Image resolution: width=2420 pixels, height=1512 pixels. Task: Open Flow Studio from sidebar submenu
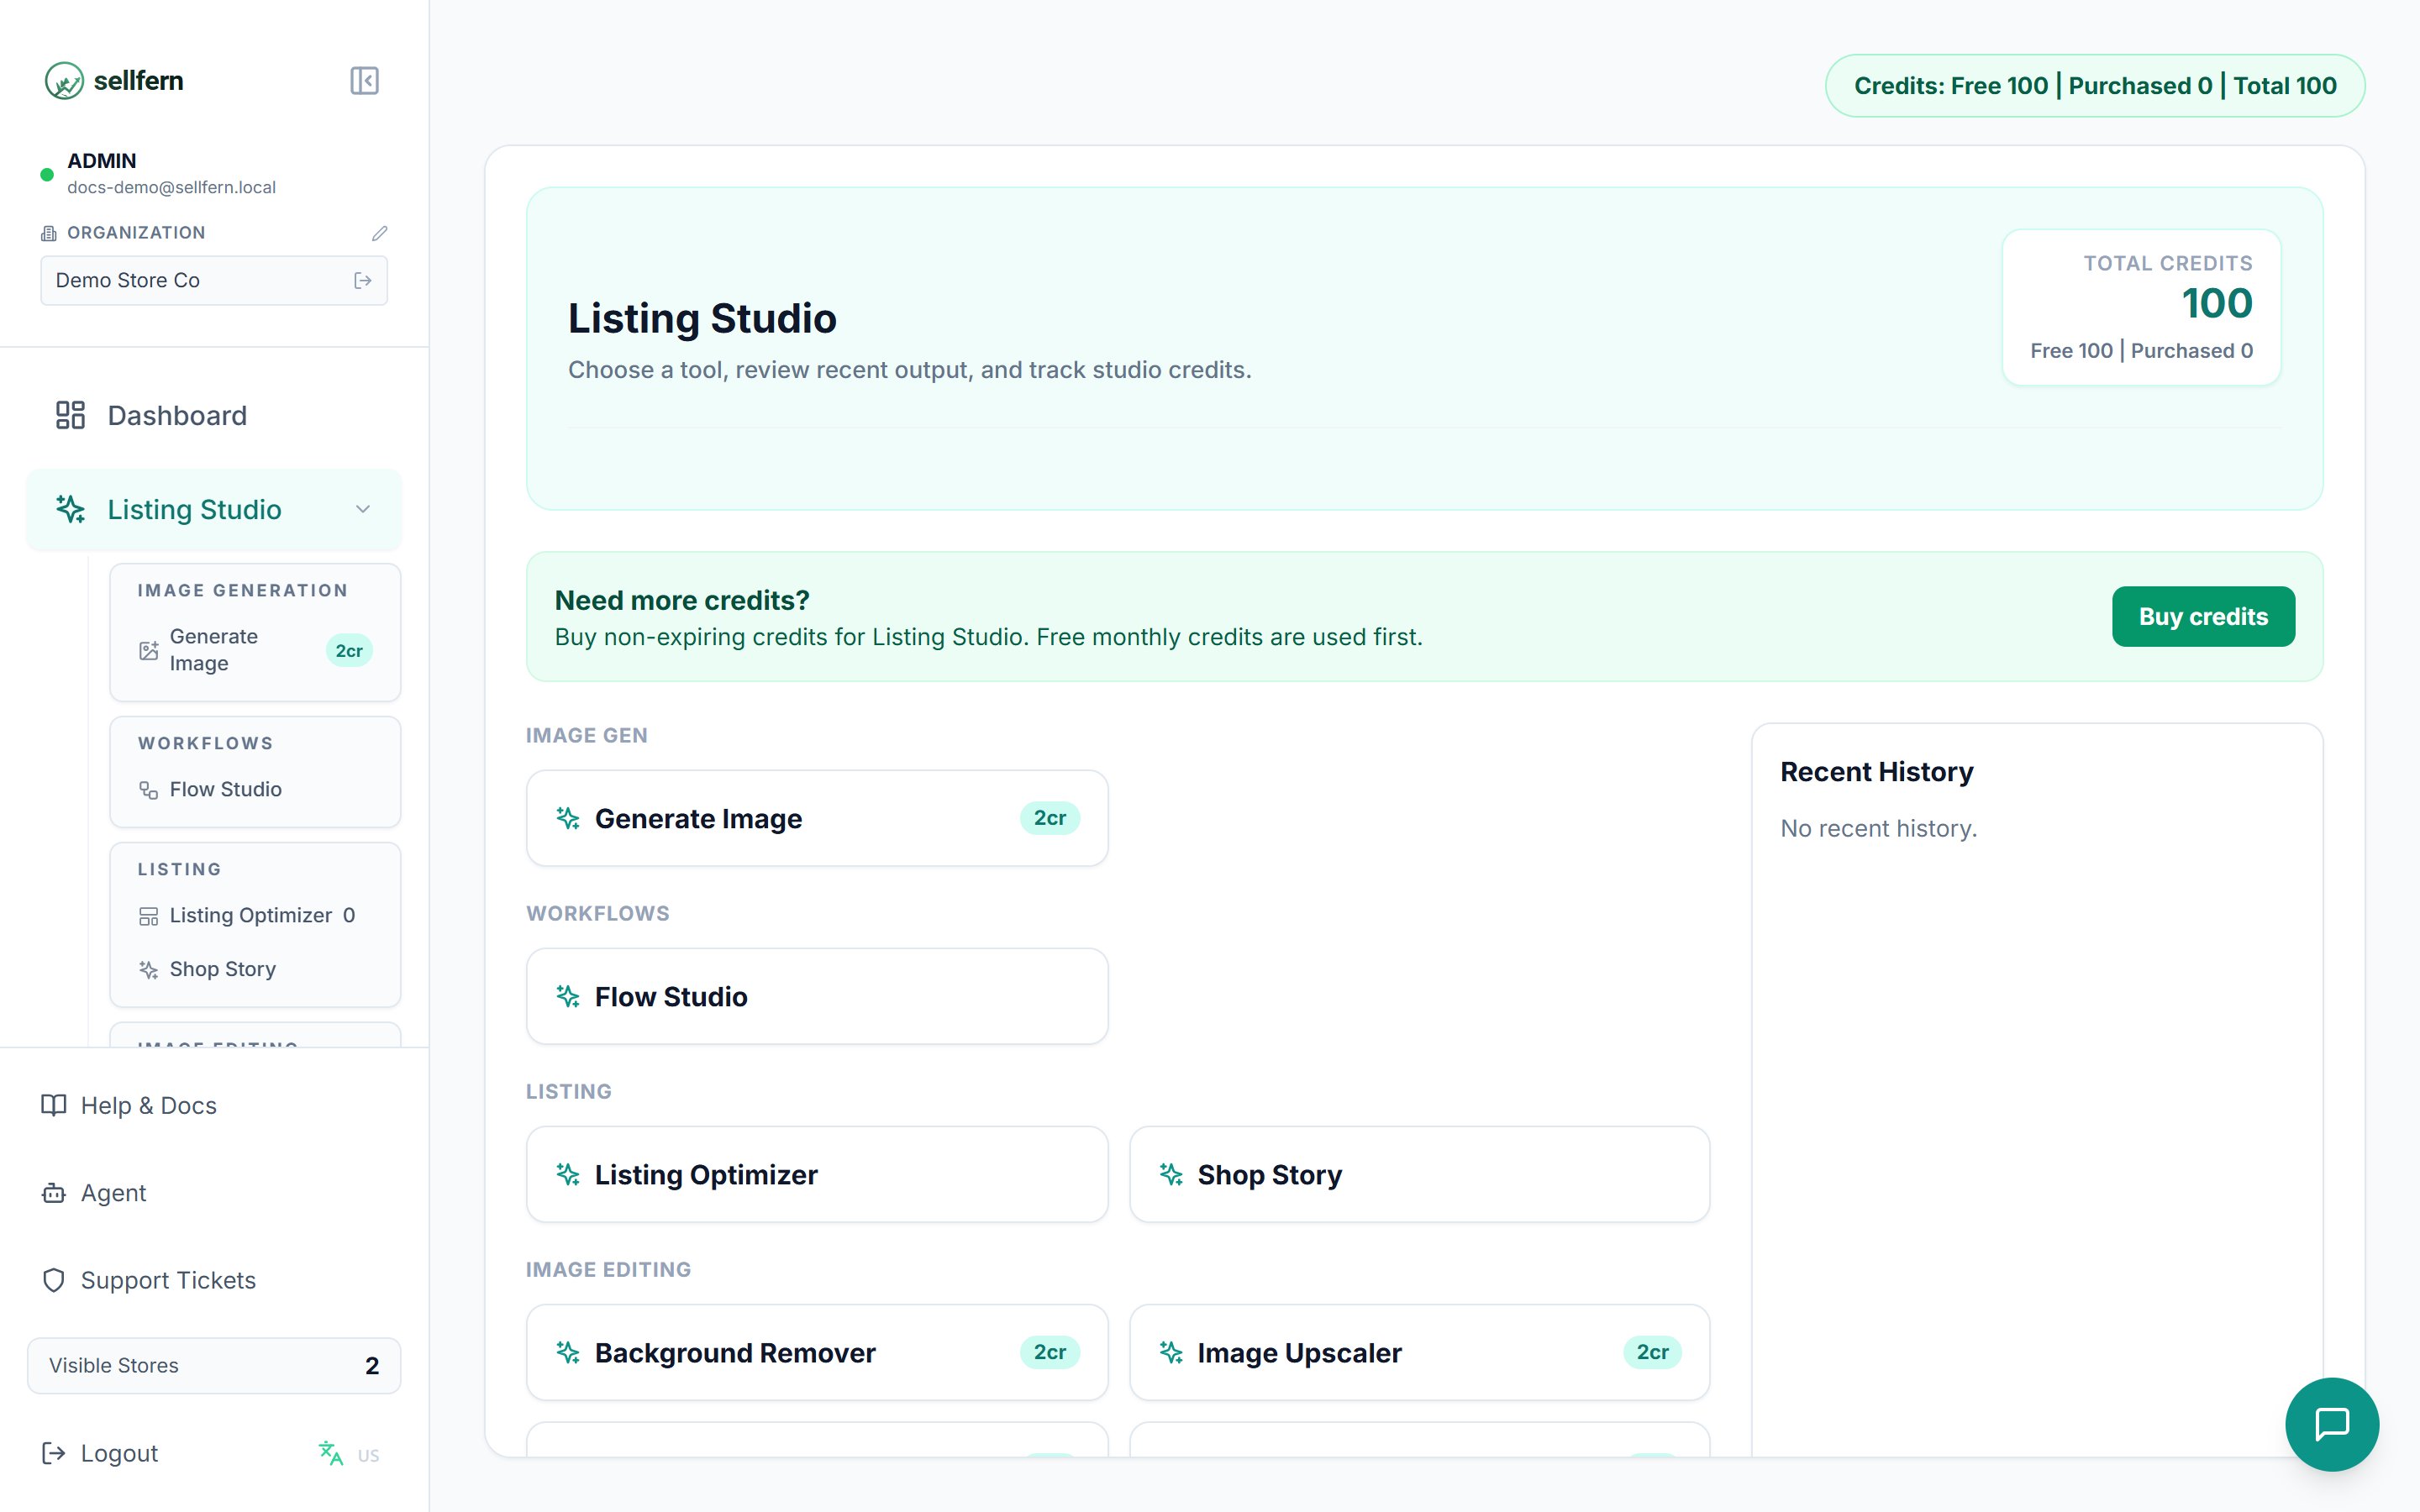pyautogui.click(x=255, y=789)
